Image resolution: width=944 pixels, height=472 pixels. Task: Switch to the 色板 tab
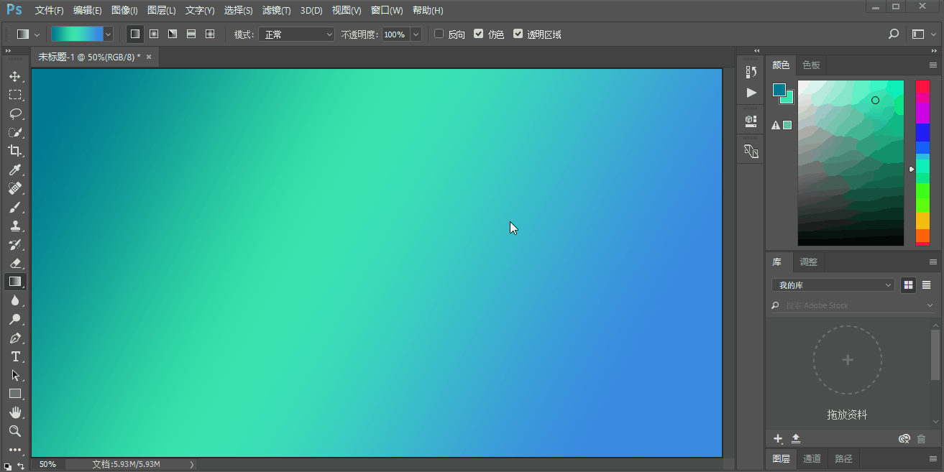[x=811, y=65]
